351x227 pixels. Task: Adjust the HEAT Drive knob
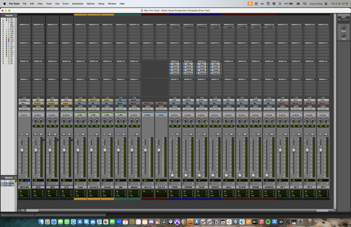(x=343, y=27)
